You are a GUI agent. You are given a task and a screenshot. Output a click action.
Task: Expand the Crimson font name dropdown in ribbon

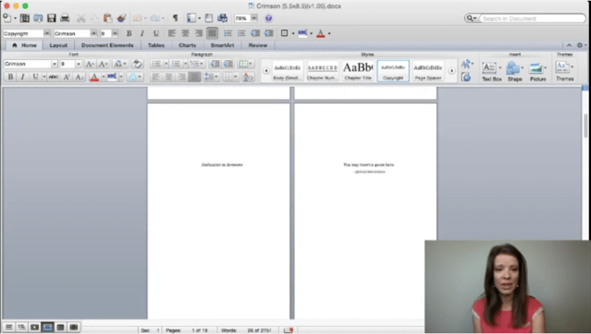[54, 64]
